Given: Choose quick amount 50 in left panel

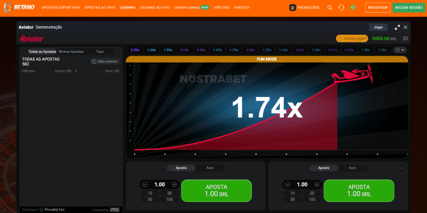Looking at the screenshot, I should (x=150, y=199).
